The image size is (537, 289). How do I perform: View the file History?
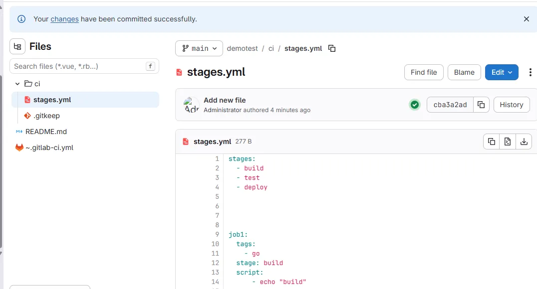point(512,105)
